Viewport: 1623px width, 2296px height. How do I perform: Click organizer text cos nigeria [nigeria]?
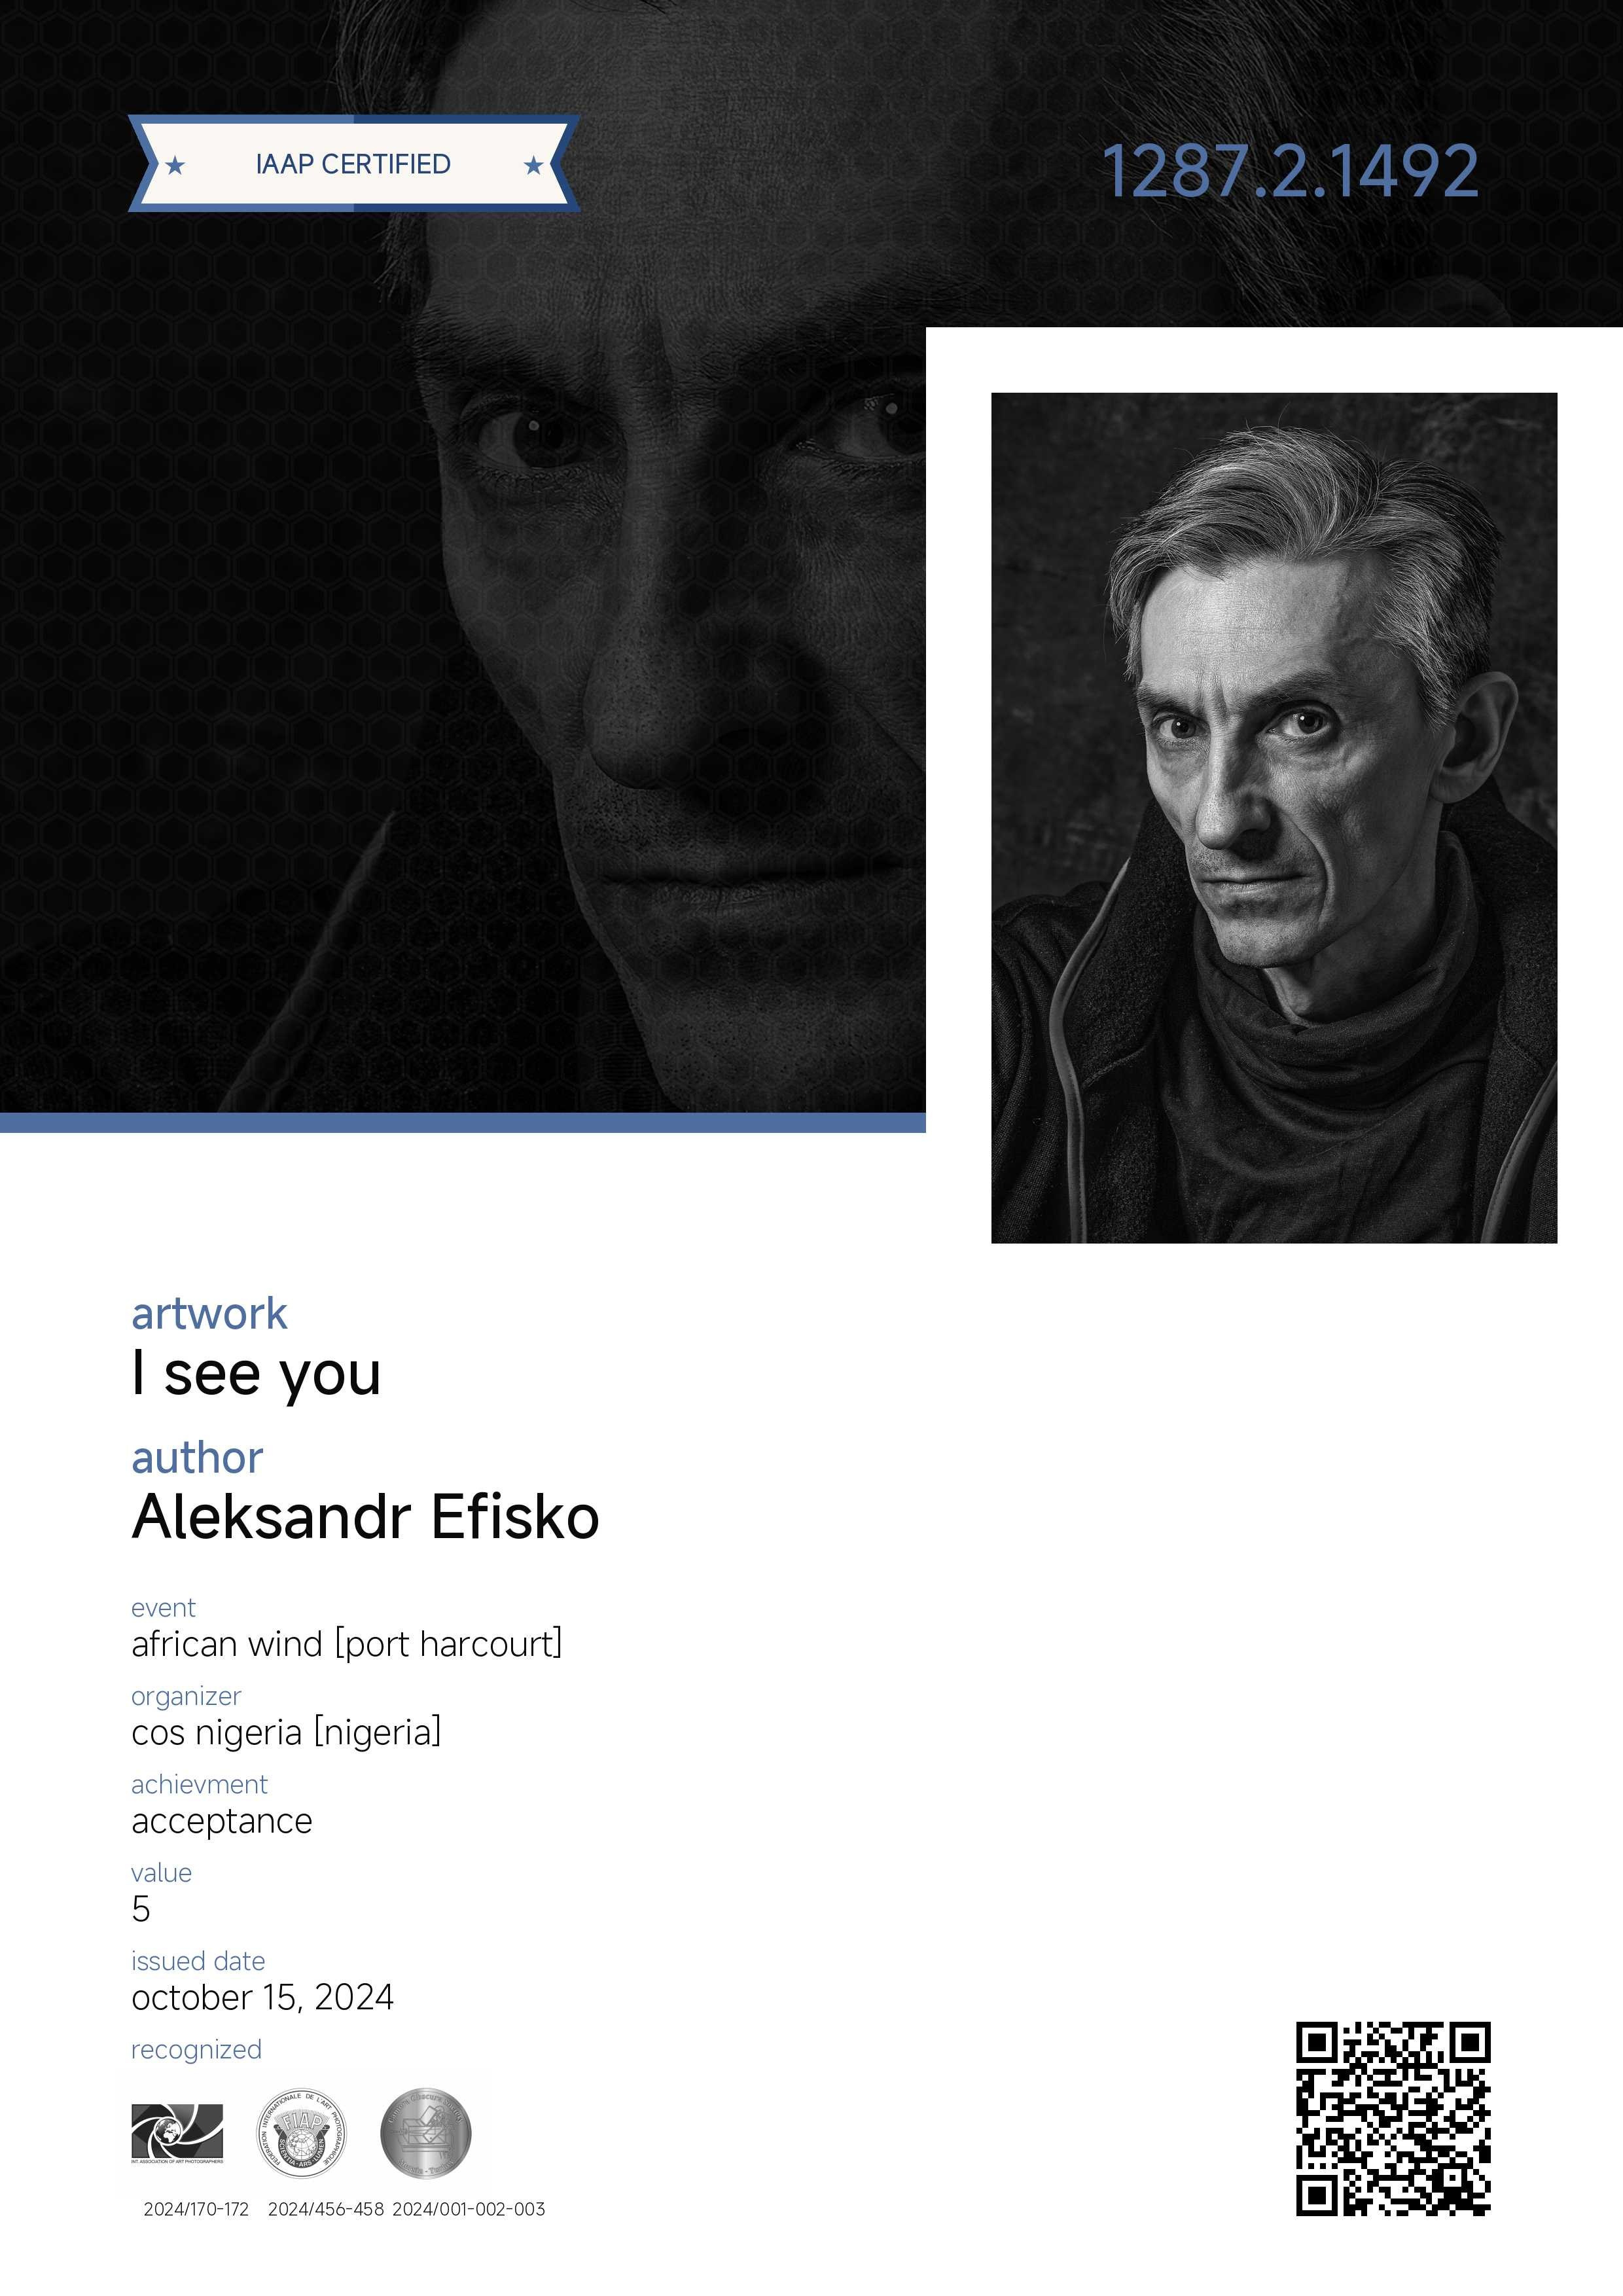(286, 1732)
